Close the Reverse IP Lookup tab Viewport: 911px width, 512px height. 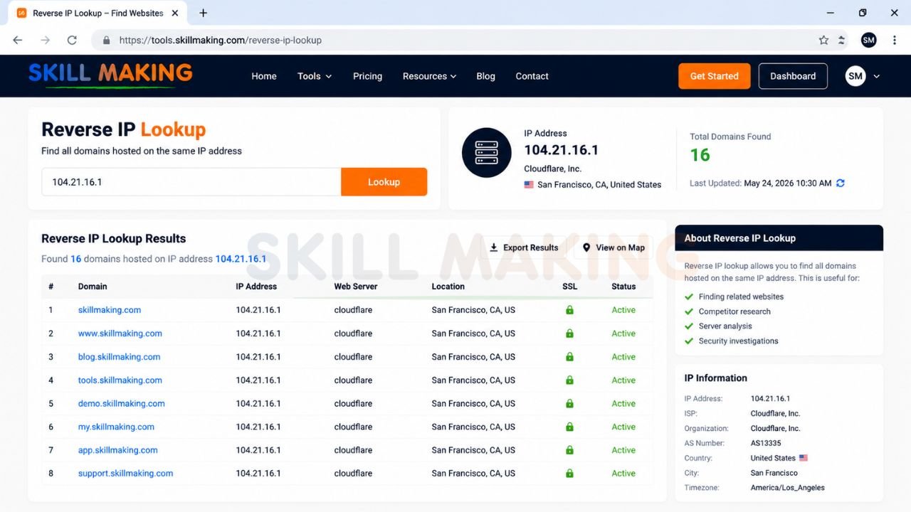coord(175,13)
